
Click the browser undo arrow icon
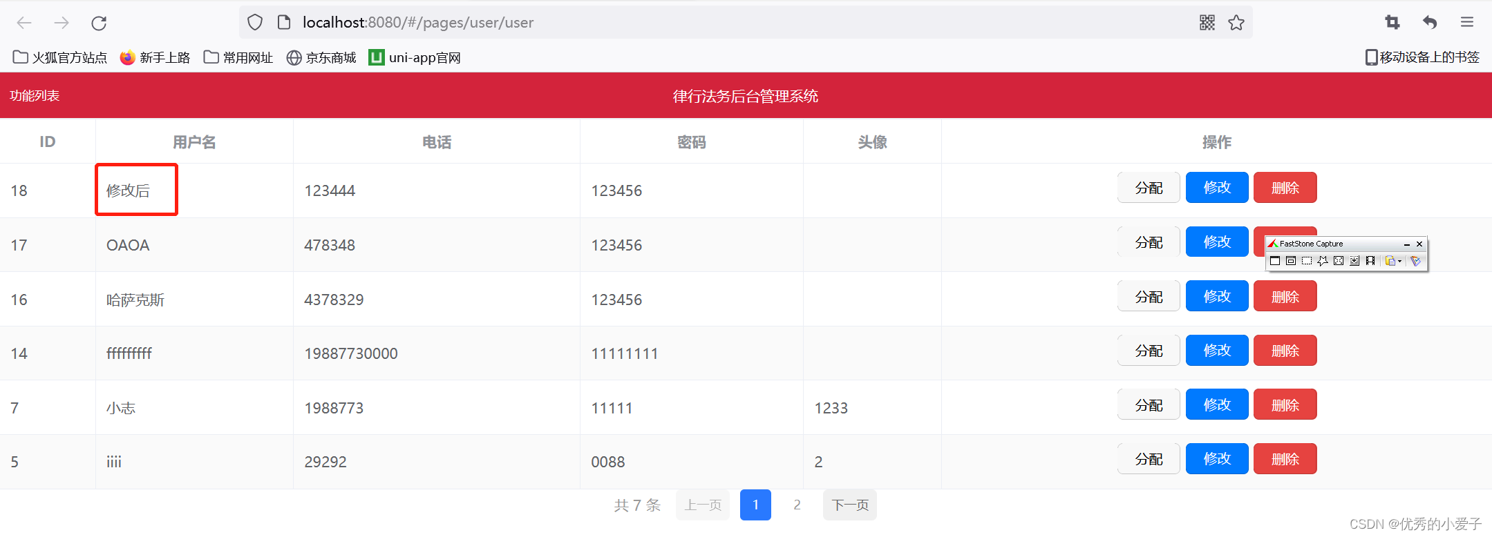(x=1430, y=23)
